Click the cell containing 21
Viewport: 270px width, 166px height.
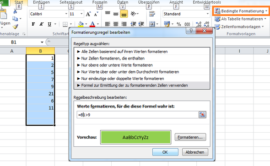pyautogui.click(x=40, y=94)
